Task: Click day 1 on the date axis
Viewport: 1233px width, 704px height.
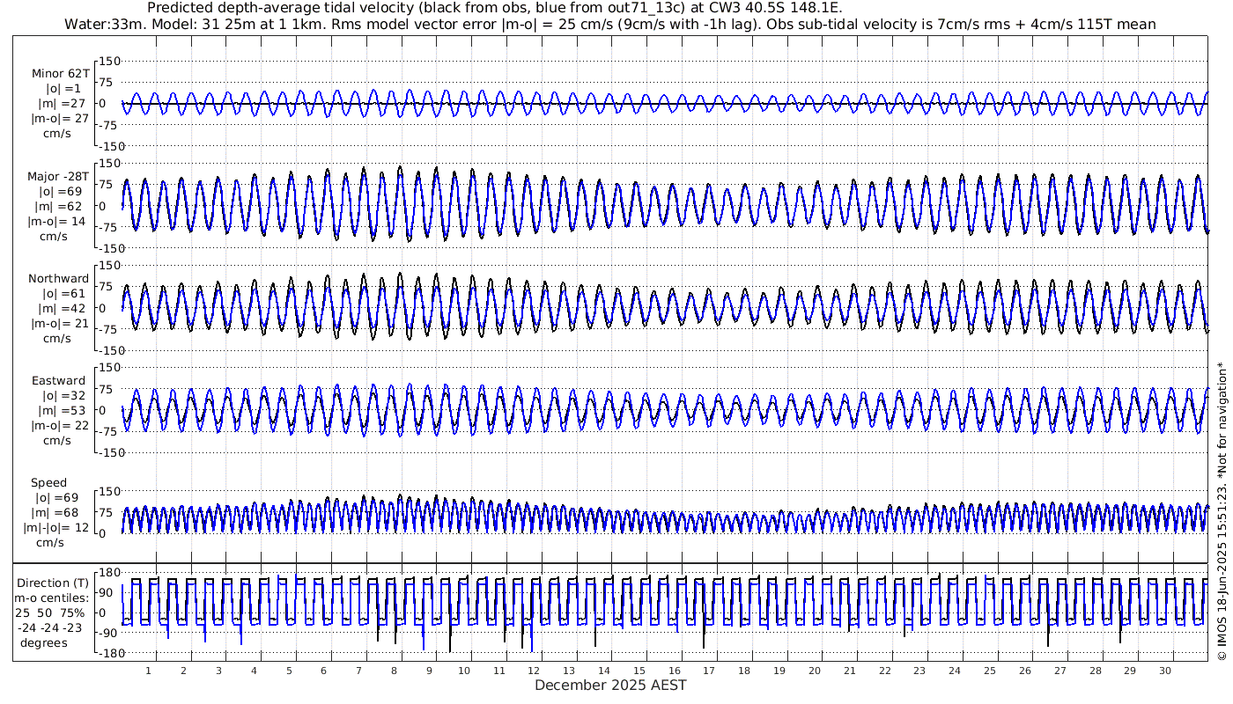Action: pos(148,671)
